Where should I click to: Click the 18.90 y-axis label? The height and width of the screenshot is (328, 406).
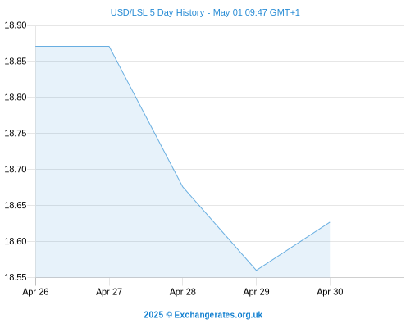pos(16,25)
